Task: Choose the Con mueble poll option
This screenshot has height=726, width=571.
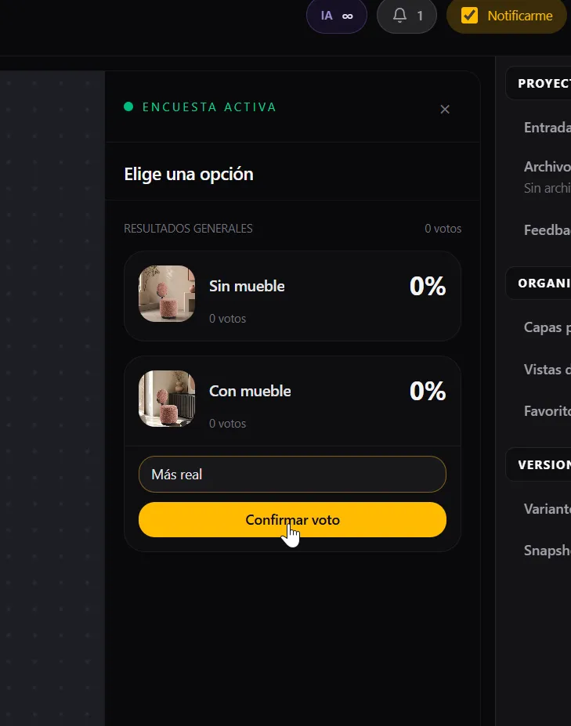Action: click(x=292, y=401)
